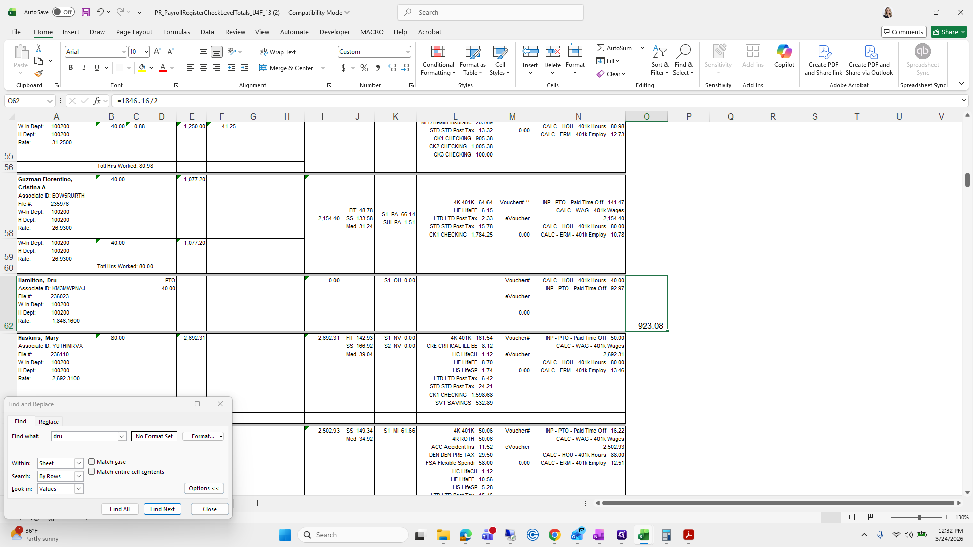Toggle Bold formatting
973x547 pixels.
[x=71, y=68]
